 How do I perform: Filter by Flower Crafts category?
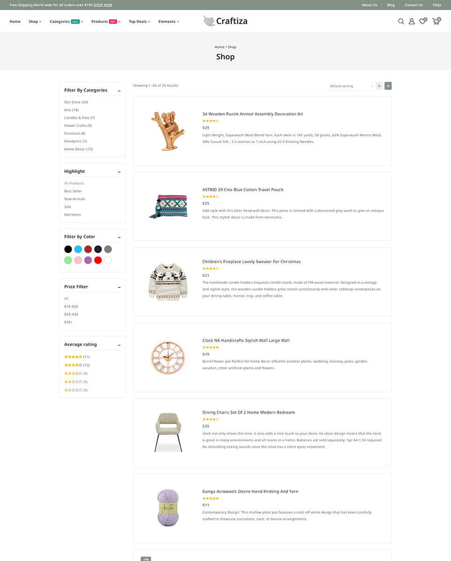[78, 126]
